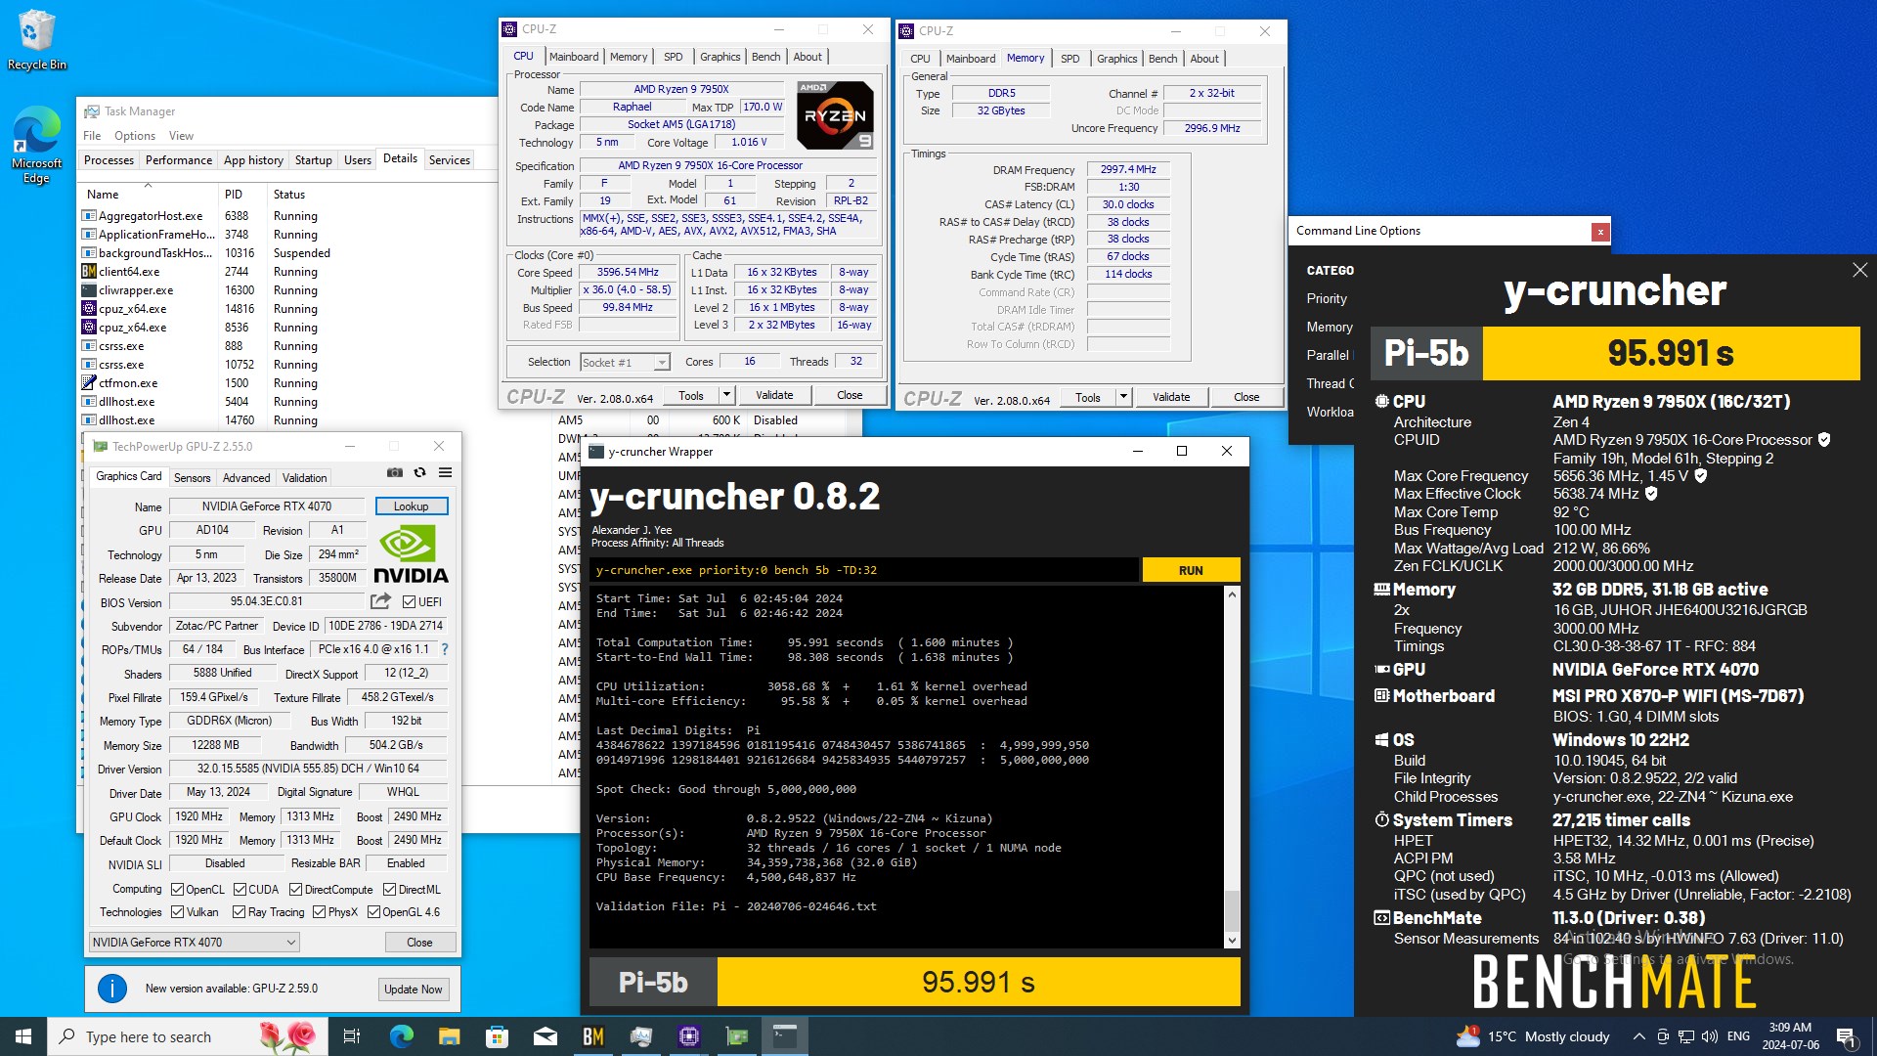The image size is (1877, 1056).
Task: Toggle the DirectML checkbox
Action: coord(389,890)
